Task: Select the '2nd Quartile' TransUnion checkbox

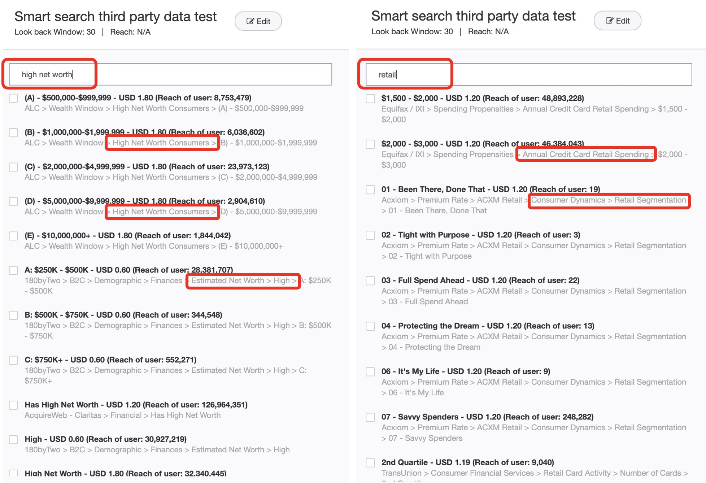Action: click(370, 463)
